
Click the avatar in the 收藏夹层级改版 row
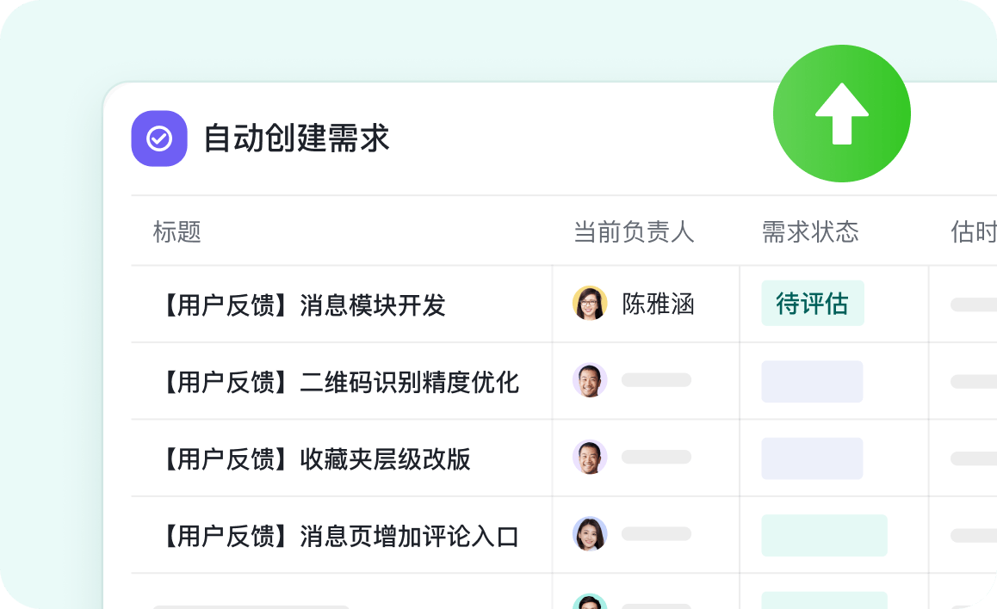(x=590, y=458)
